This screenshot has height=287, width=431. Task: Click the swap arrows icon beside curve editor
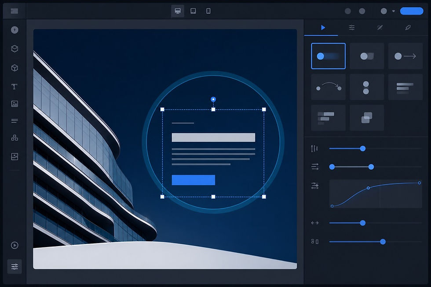pos(315,186)
